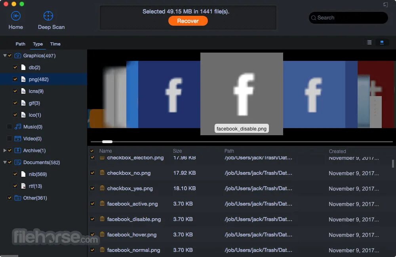The width and height of the screenshot is (396, 257).
Task: Collapse the Graphics(497) tree node
Action: tap(5, 55)
